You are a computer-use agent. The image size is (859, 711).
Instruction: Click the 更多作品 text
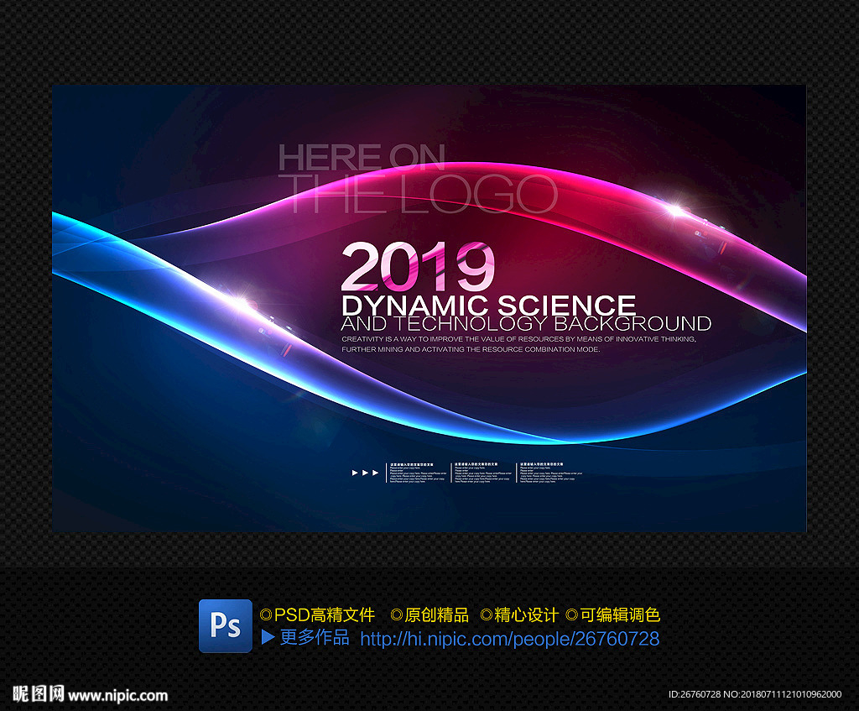[315, 637]
